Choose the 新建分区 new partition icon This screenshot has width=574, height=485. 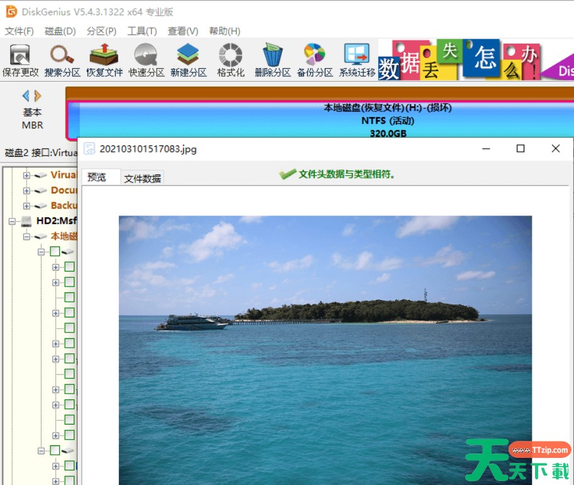pyautogui.click(x=189, y=60)
